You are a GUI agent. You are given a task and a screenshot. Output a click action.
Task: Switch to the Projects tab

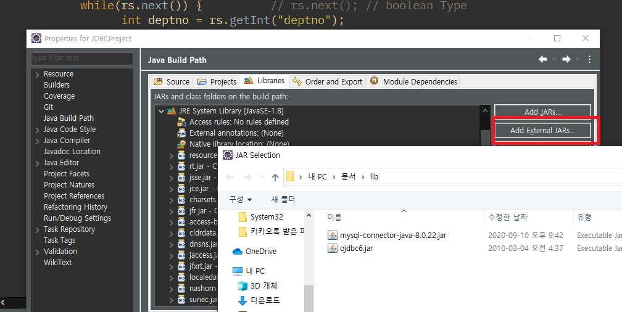(x=217, y=81)
